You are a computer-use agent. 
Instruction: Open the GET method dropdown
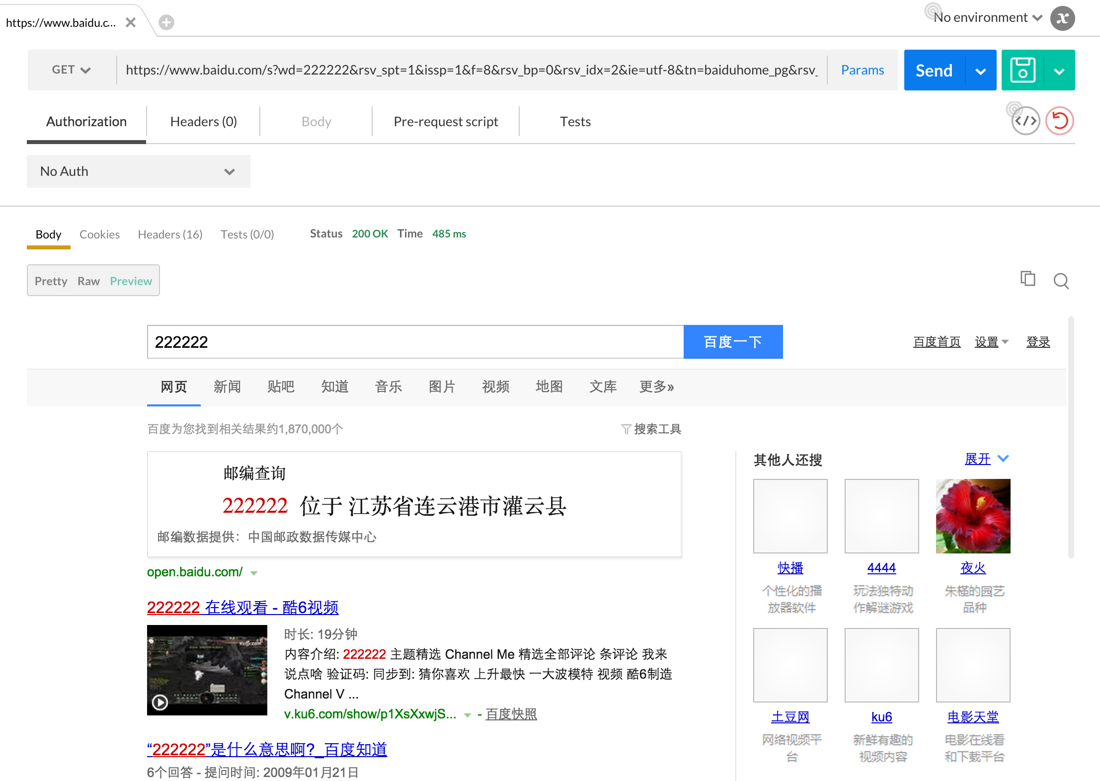(x=72, y=70)
